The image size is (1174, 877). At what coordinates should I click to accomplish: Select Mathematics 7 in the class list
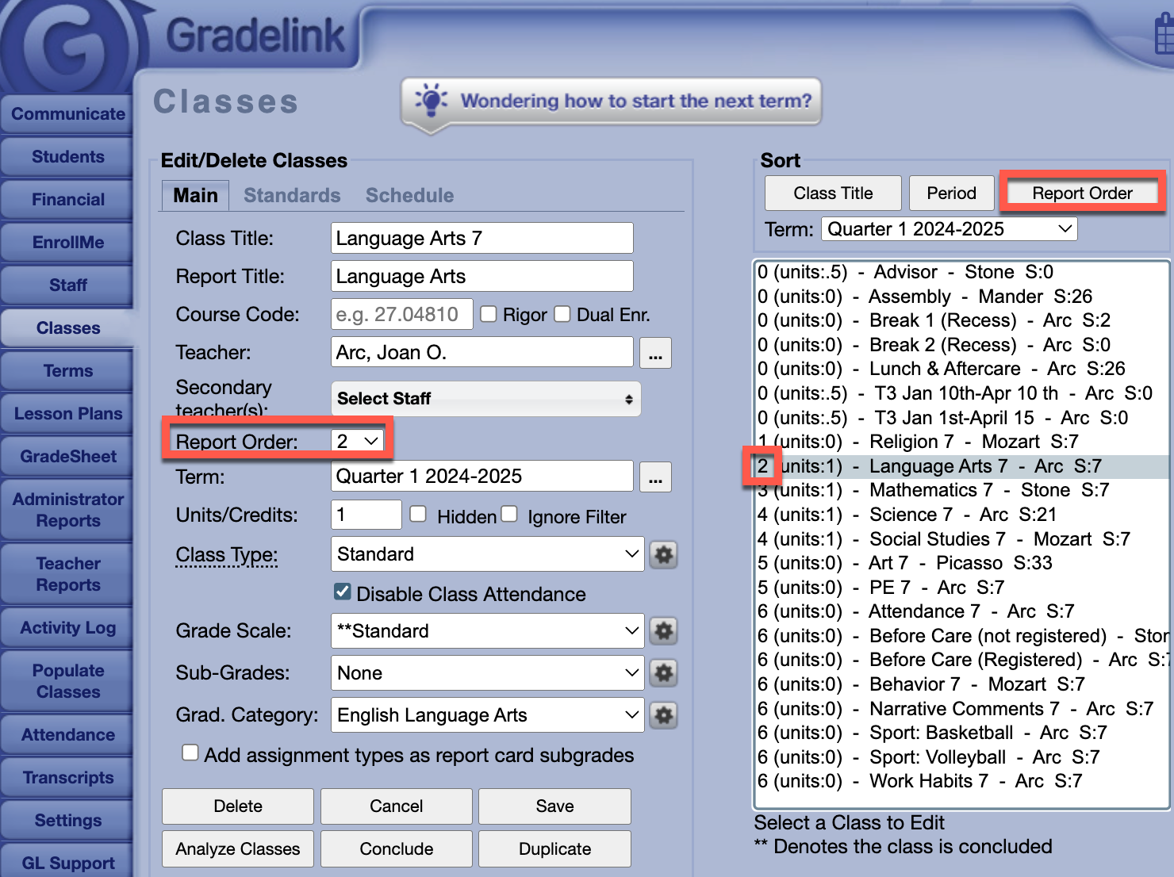(x=930, y=491)
